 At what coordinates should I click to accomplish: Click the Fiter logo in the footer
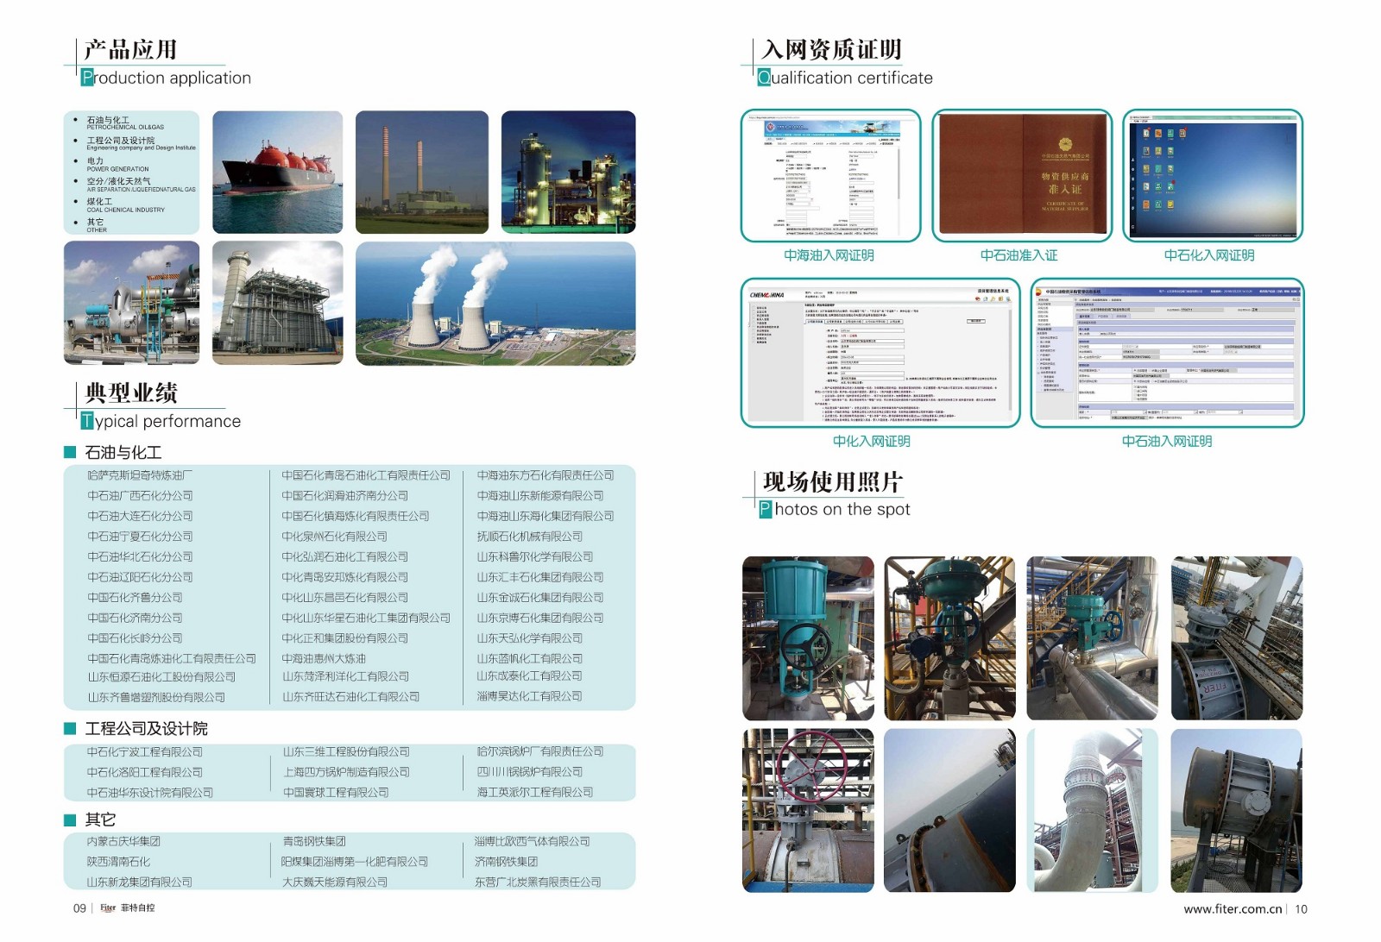(108, 907)
